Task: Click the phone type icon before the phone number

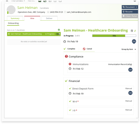Action: (x=48, y=12)
